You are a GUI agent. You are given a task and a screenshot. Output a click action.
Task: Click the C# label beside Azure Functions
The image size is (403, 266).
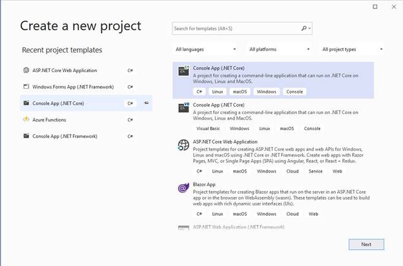(x=130, y=120)
